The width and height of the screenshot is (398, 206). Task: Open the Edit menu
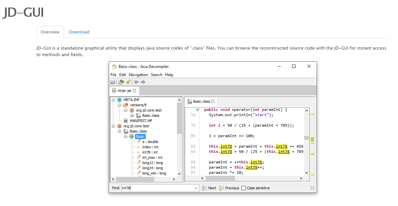(123, 75)
